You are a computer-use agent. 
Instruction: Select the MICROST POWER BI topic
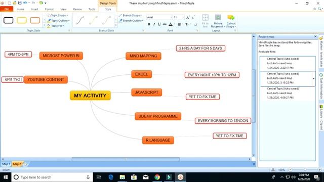(x=61, y=56)
